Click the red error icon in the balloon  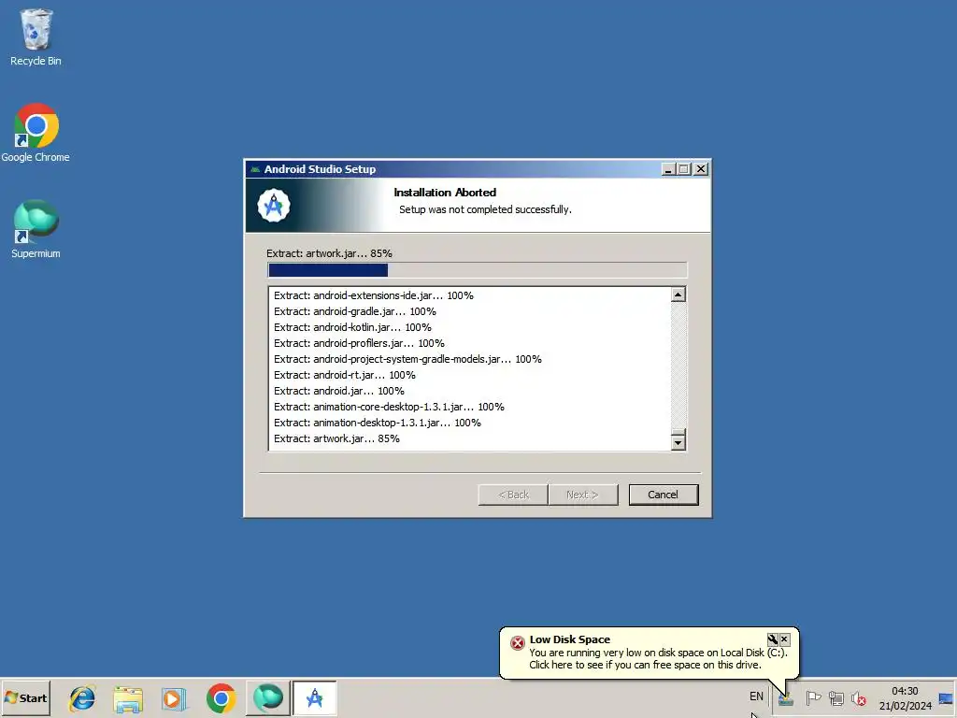(518, 642)
